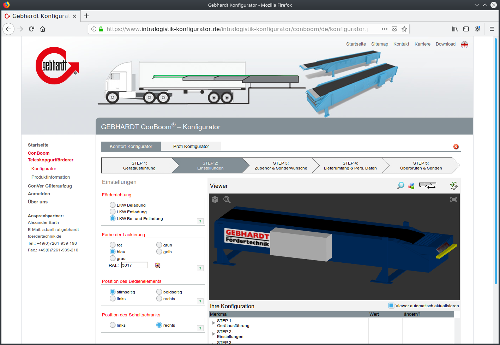500x345 pixels.
Task: Open help for Position des Bedienelements
Action: coord(200,302)
